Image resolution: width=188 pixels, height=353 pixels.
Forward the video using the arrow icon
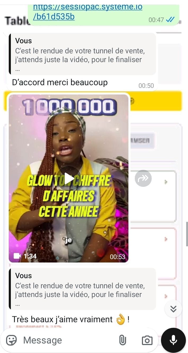tap(143, 178)
